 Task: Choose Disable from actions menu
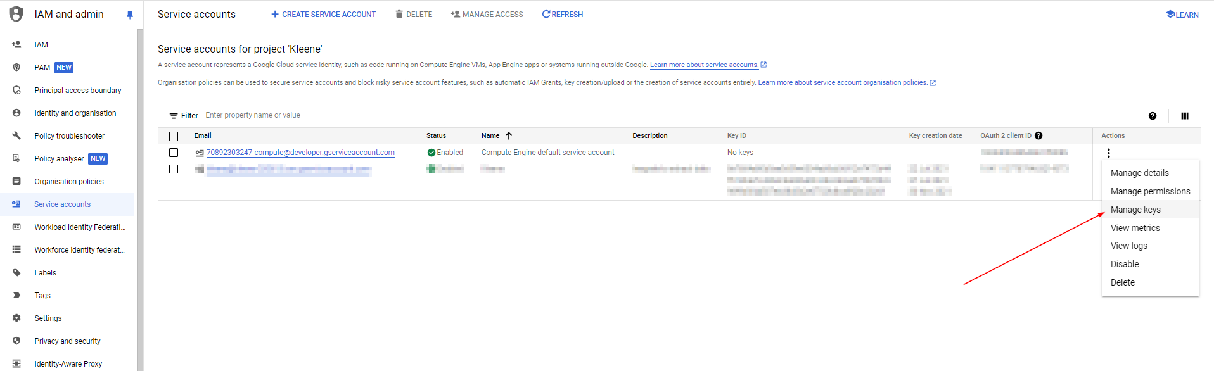(1150, 264)
